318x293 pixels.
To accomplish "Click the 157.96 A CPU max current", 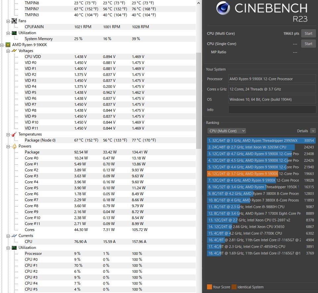I will (x=139, y=242).
